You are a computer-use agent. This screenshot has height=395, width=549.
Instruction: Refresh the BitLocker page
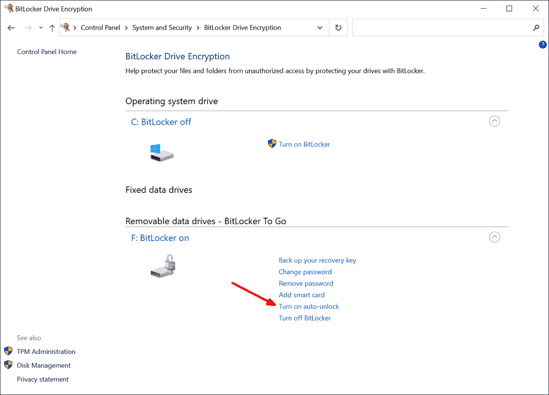coord(338,27)
